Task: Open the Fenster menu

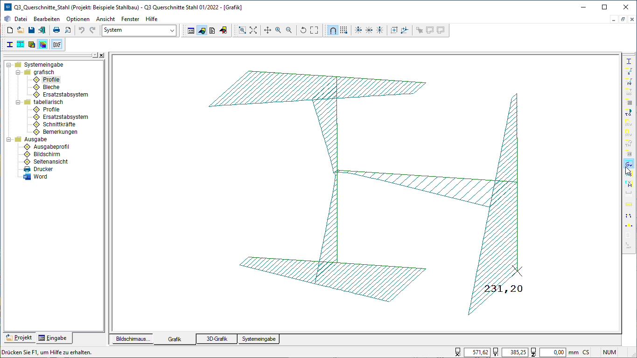Action: pos(130,19)
